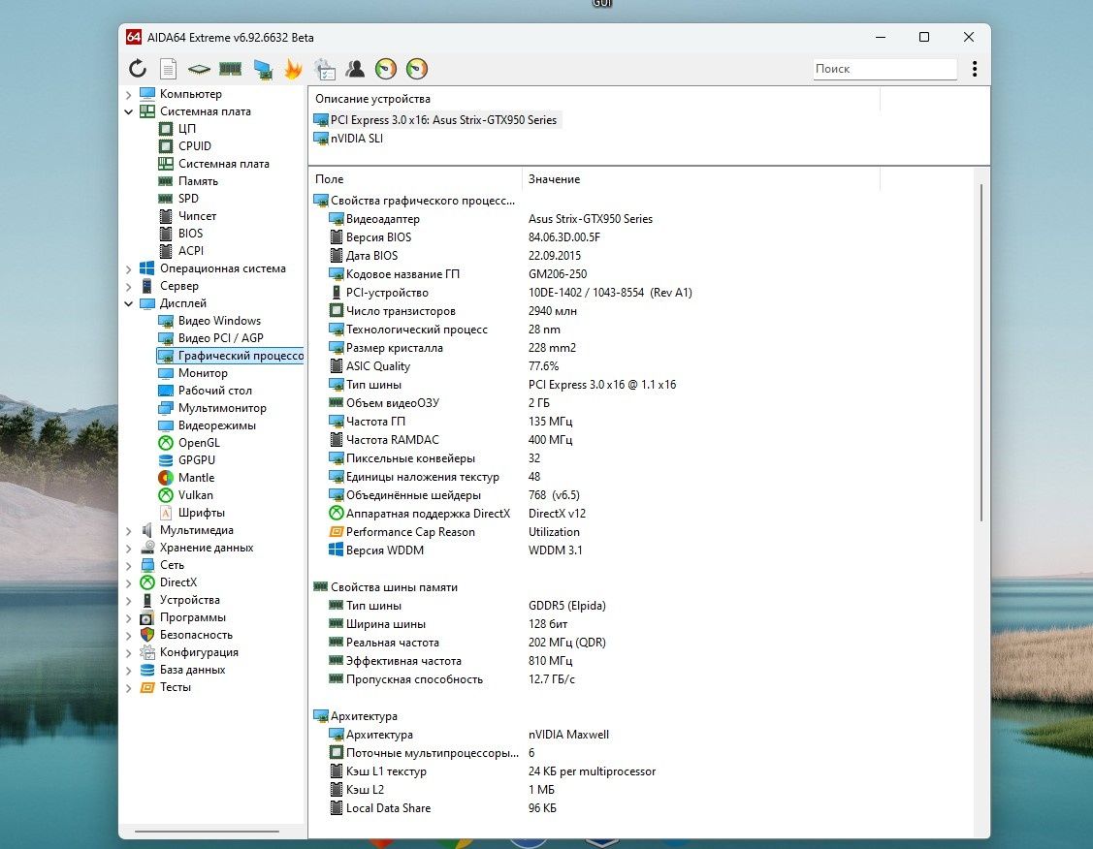
Task: Select База данных in the tree
Action: [192, 670]
